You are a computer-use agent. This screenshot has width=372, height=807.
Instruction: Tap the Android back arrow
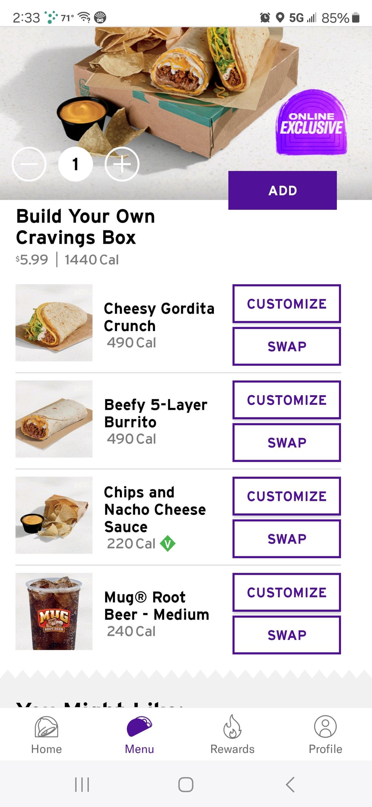tap(290, 785)
